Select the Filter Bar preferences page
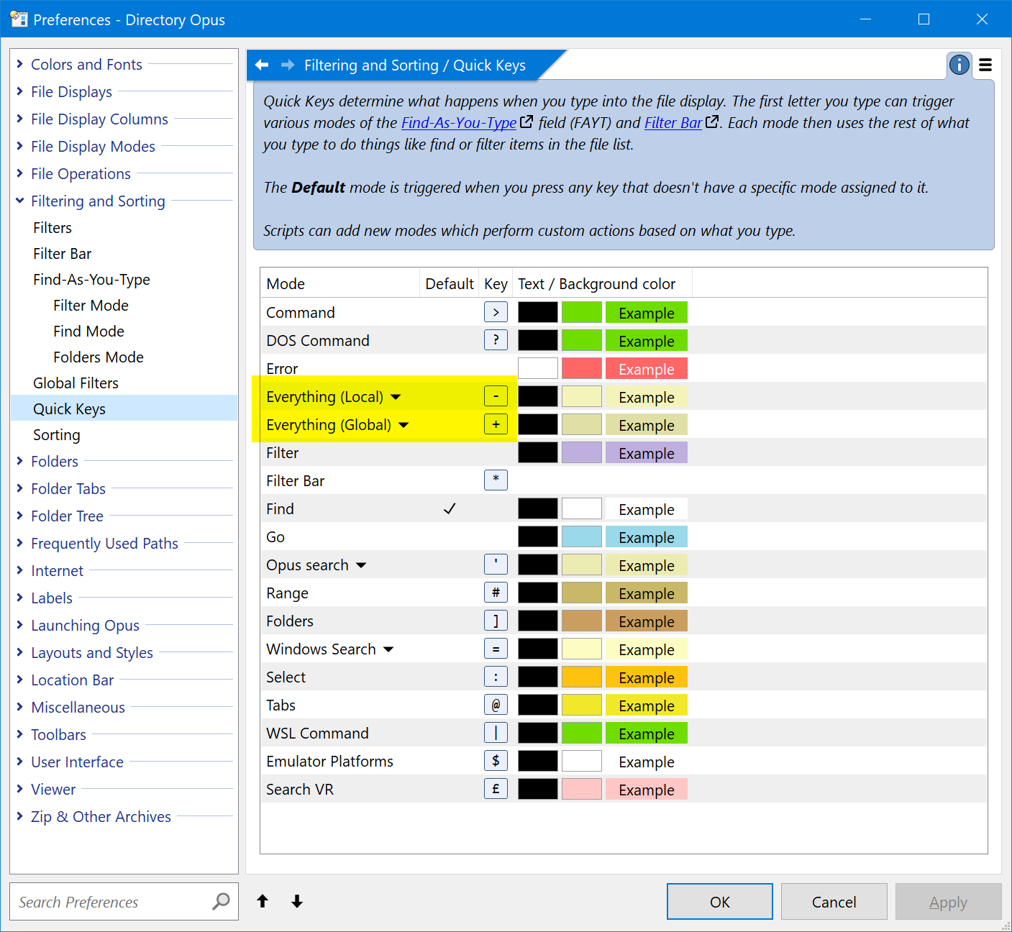This screenshot has height=932, width=1012. click(63, 254)
